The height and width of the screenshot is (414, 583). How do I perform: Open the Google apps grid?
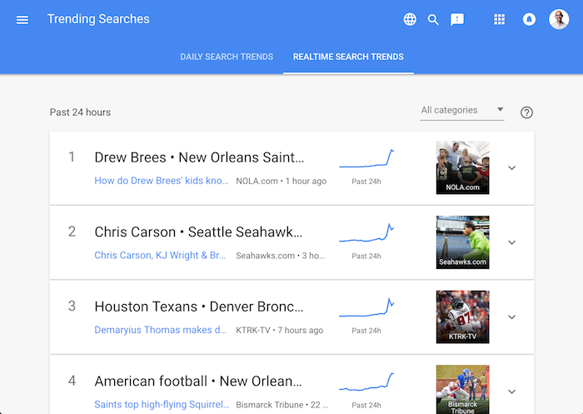click(x=499, y=19)
